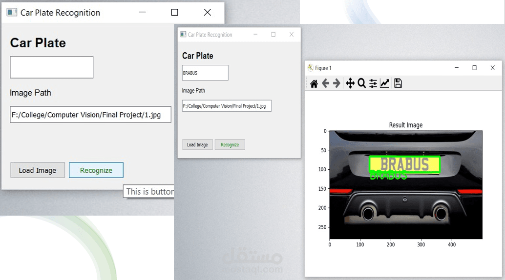Screen dimensions: 505x280
Task: Maximize the Figure 1 window
Action: click(x=474, y=68)
